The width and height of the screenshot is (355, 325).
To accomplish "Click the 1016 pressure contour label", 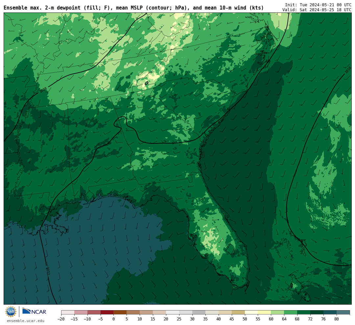I will tap(348, 70).
